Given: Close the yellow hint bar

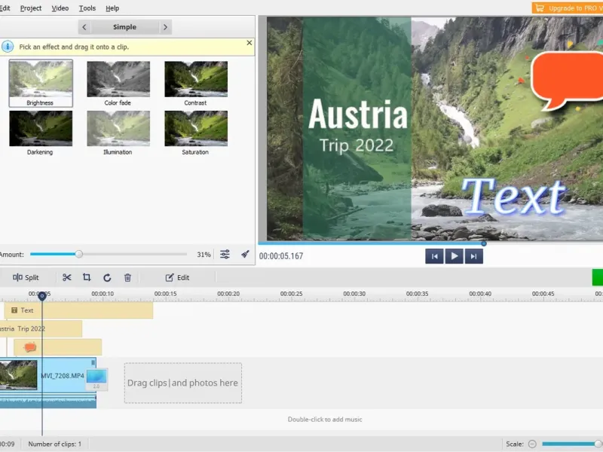Looking at the screenshot, I should pyautogui.click(x=249, y=43).
